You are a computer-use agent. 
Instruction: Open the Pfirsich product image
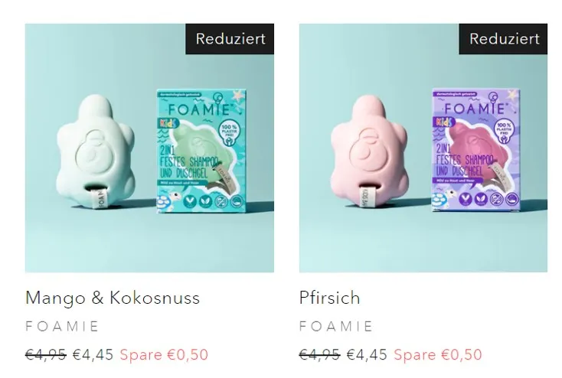click(x=423, y=148)
